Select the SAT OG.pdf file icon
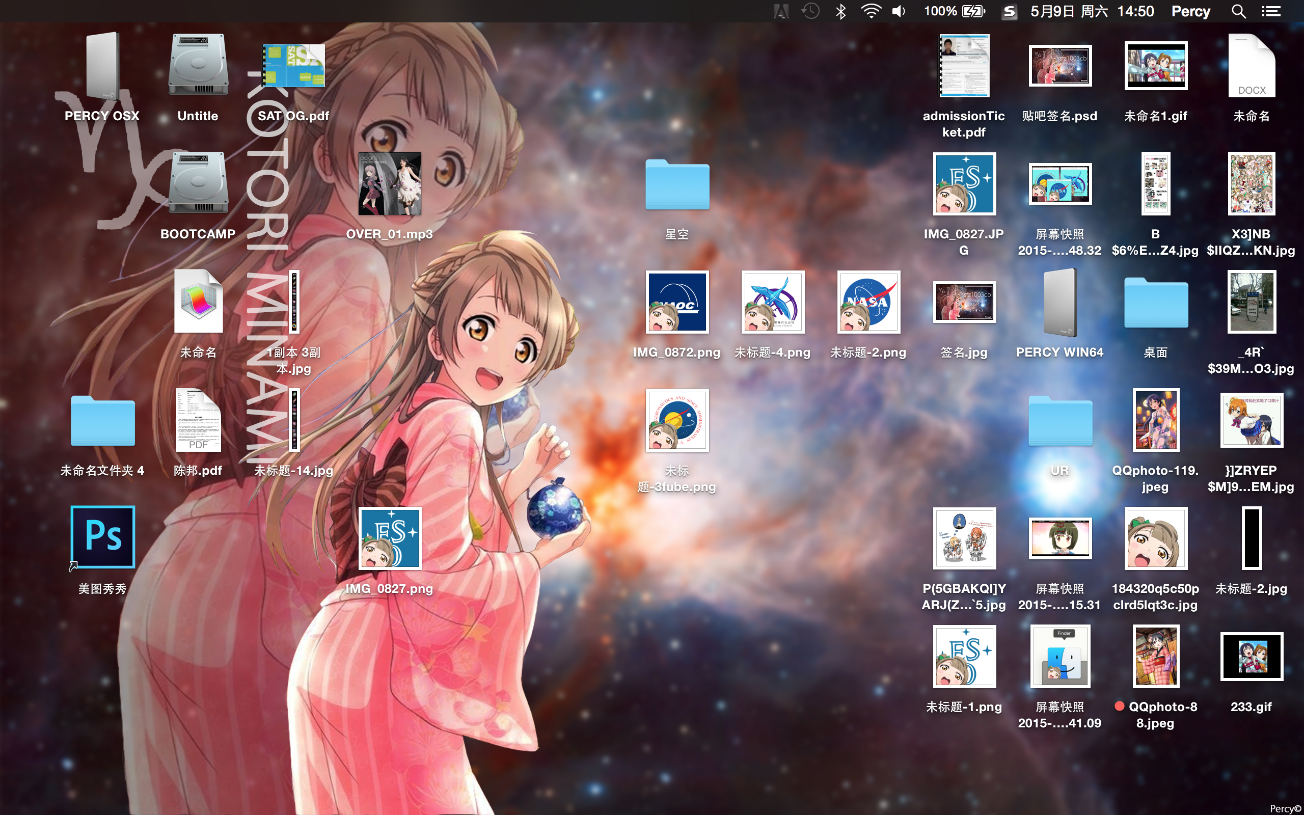The image size is (1304, 815). coord(294,66)
